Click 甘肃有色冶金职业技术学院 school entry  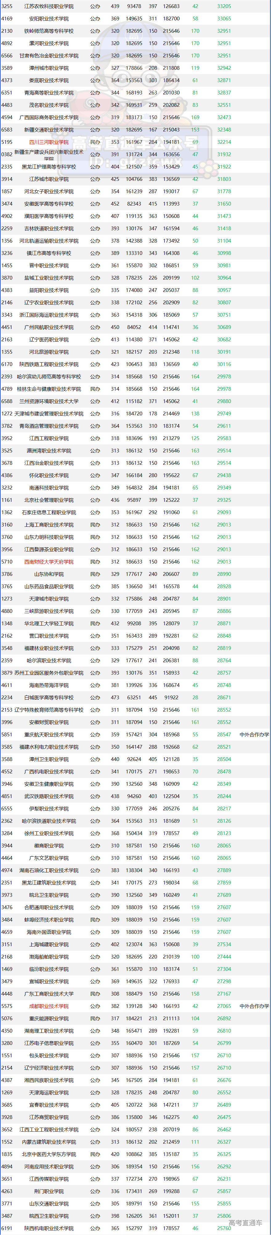coord(49,56)
